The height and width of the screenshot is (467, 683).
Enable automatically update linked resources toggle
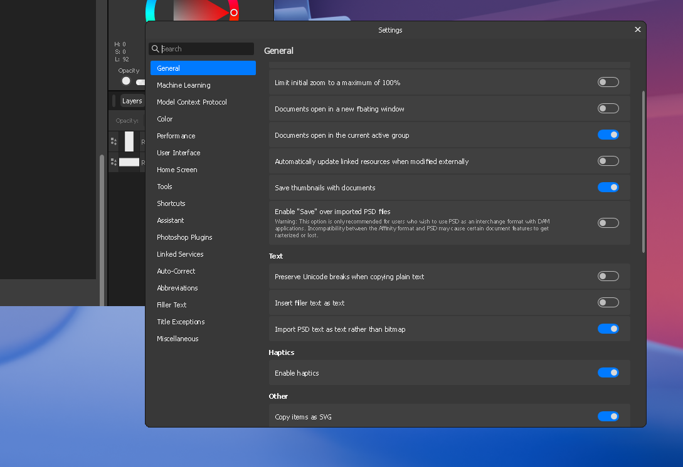(x=608, y=162)
